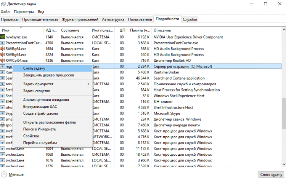Image resolution: width=286 pixels, height=182 pixels.
Task: Click the Shell Infrastructure Host description
Action: pyautogui.click(x=173, y=107)
